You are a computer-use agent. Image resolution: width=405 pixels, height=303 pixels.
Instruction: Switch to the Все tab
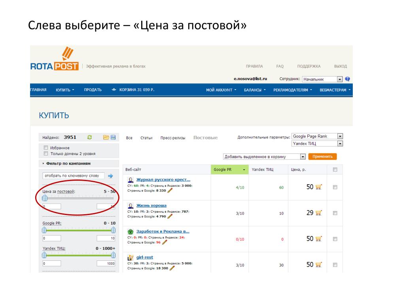point(129,138)
